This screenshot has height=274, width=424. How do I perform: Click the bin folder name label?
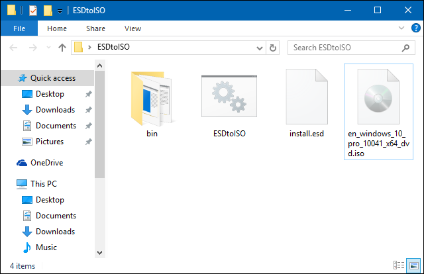tap(152, 134)
